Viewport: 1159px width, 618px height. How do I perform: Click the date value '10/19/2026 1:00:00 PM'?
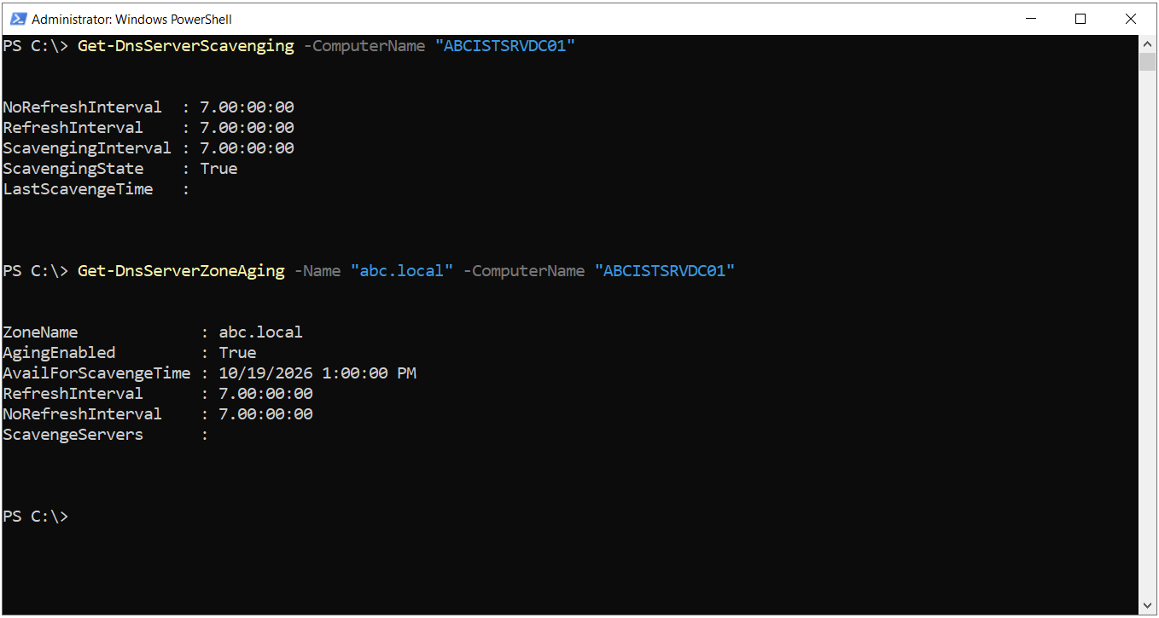tap(317, 373)
